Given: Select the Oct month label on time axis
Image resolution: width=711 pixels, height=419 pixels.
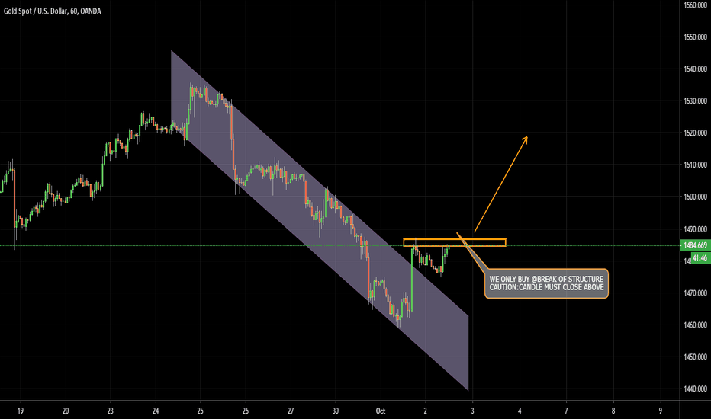Looking at the screenshot, I should pos(381,411).
